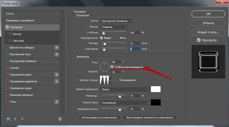Click Восстановить значения по умолчанию button
Screen dimensions: 229x127
point(150,118)
